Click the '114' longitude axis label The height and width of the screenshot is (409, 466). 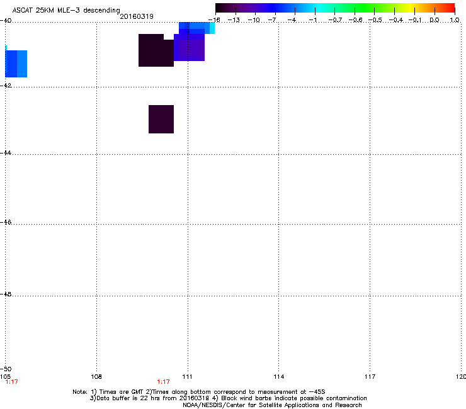pos(278,377)
